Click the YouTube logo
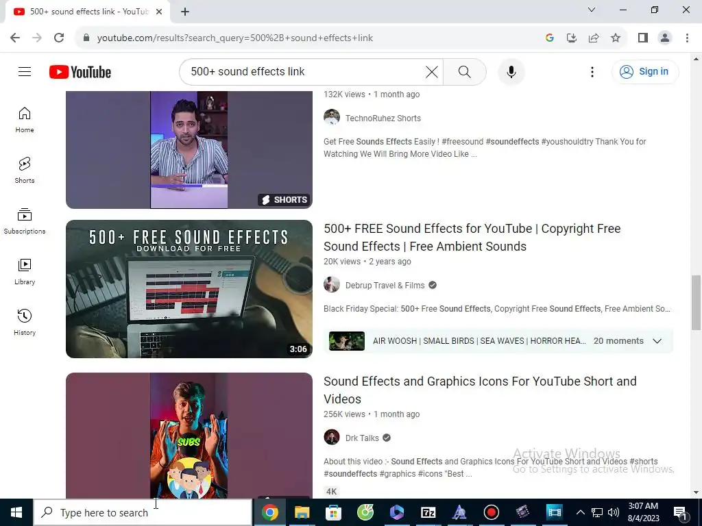Viewport: 702px width, 526px height. (x=80, y=72)
